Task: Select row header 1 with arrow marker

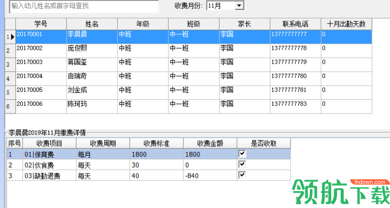Action: tap(10, 37)
